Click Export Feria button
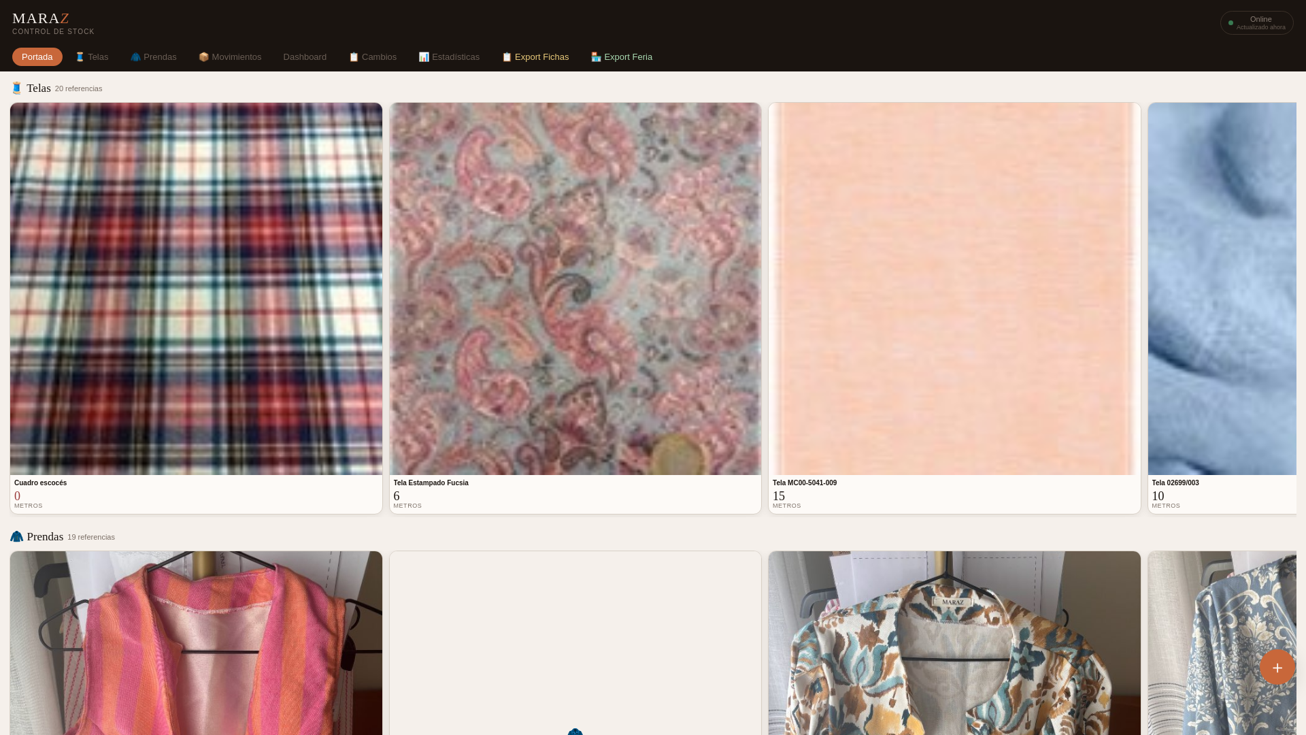1306x735 pixels. tap(622, 57)
